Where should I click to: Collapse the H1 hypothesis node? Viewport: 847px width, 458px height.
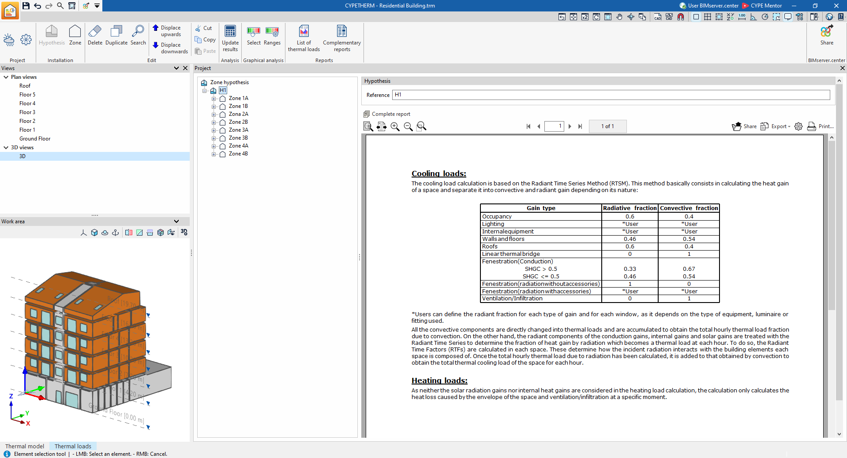coord(204,91)
